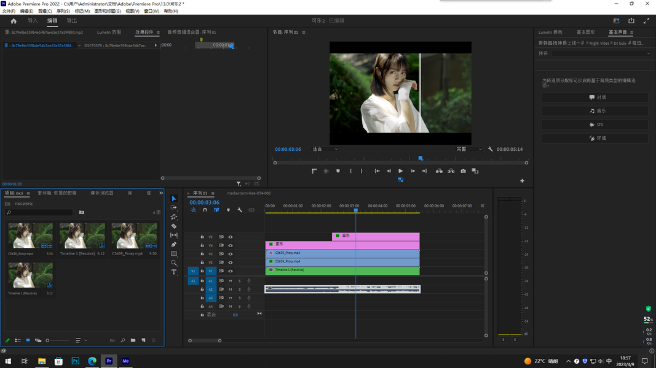Open 序列01 timeline panel menu
The width and height of the screenshot is (656, 368).
[213, 193]
